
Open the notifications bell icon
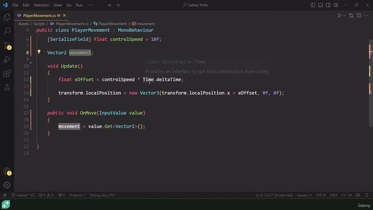(x=367, y=195)
